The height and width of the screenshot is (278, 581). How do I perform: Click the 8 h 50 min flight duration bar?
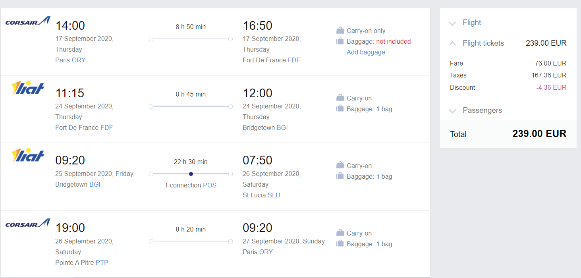coord(191,39)
